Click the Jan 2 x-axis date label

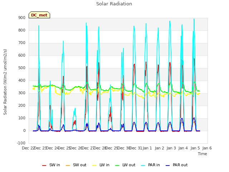[x=159, y=148]
